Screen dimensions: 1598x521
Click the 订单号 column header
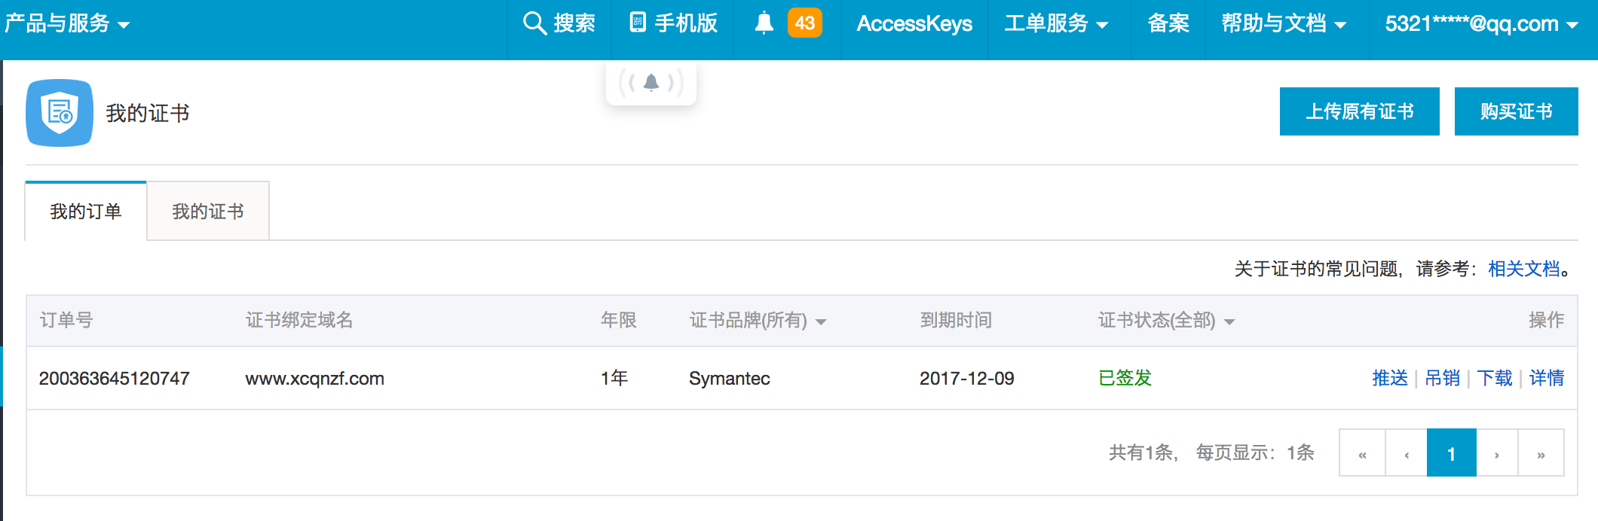pyautogui.click(x=66, y=320)
